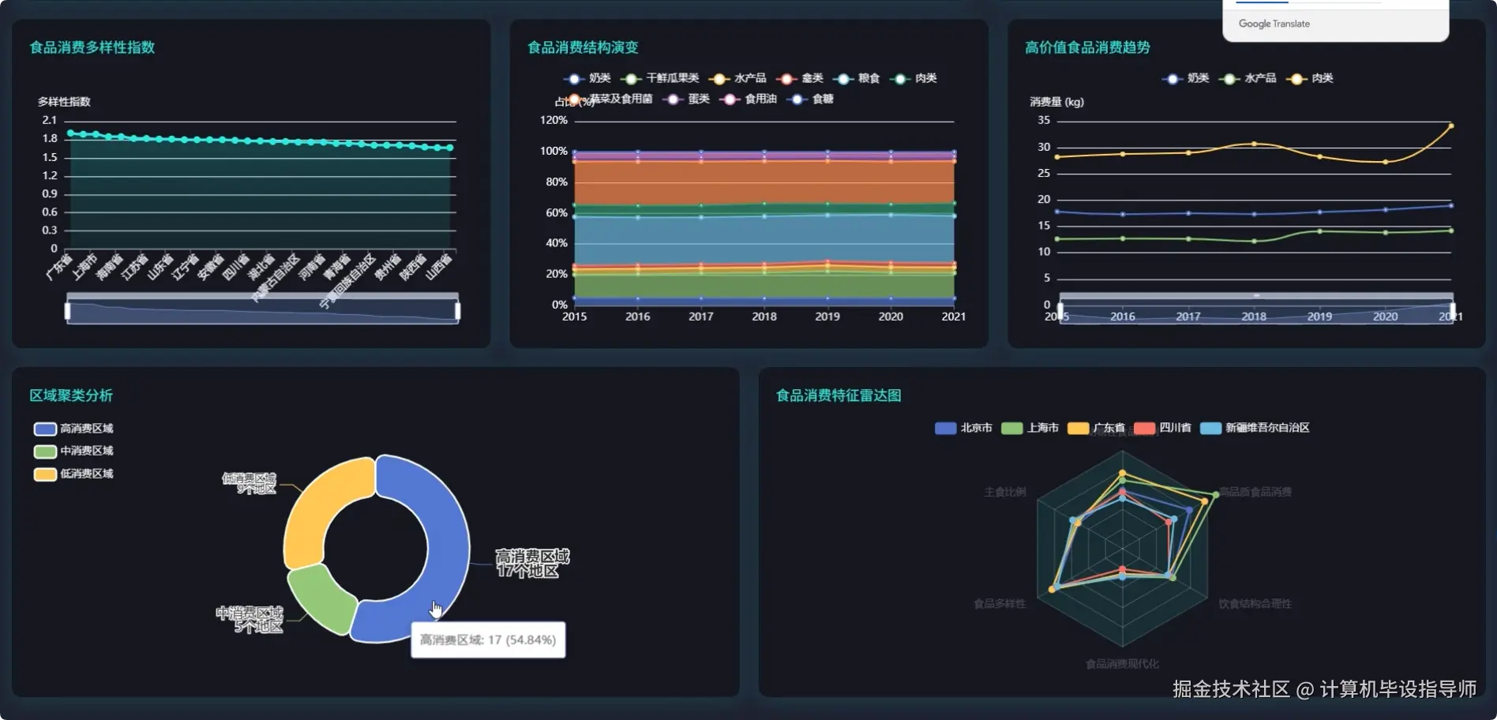Toggle 食糖 legend series

coord(811,99)
